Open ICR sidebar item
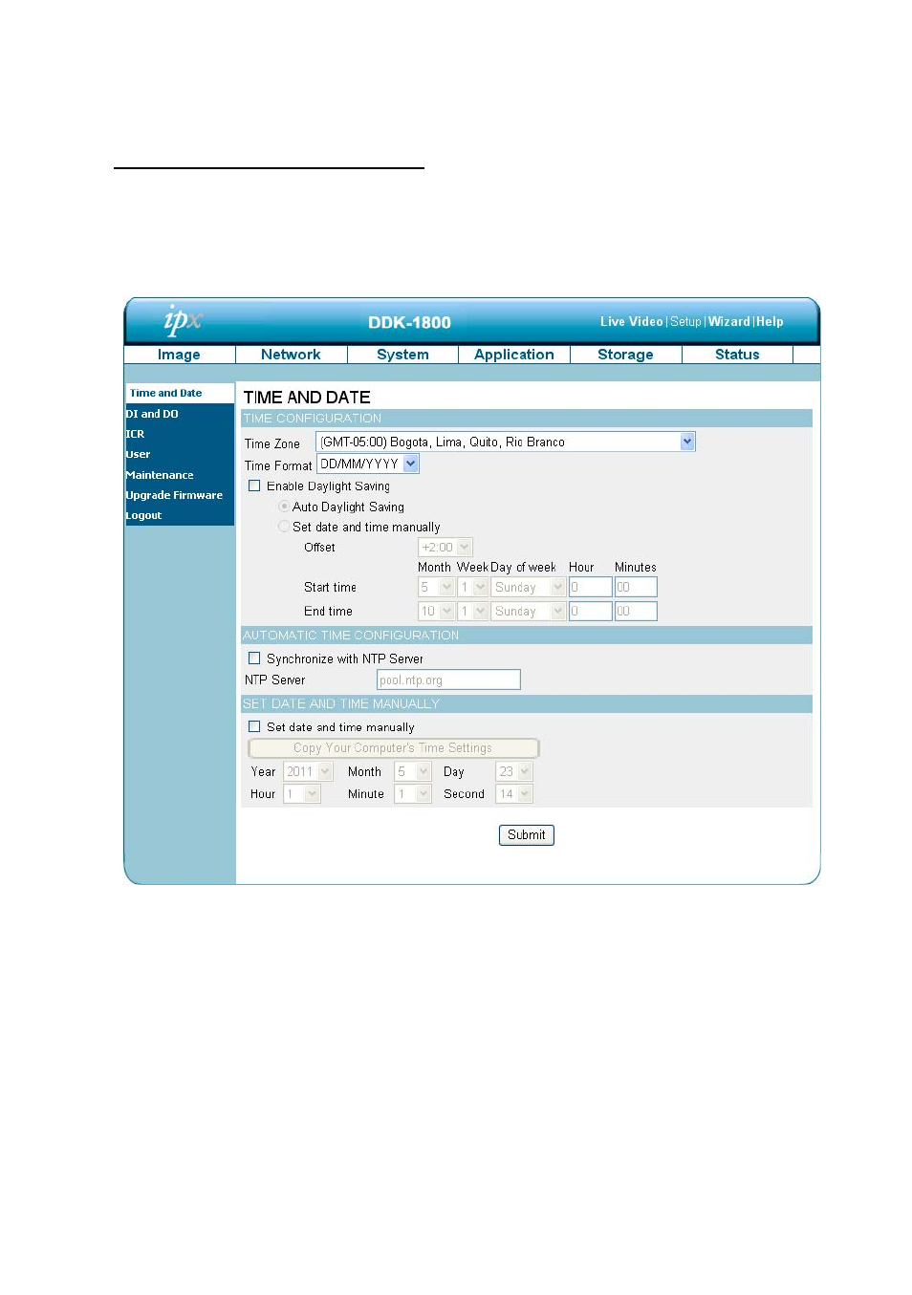Viewport: 912px width, 1295px height. pyautogui.click(x=135, y=434)
